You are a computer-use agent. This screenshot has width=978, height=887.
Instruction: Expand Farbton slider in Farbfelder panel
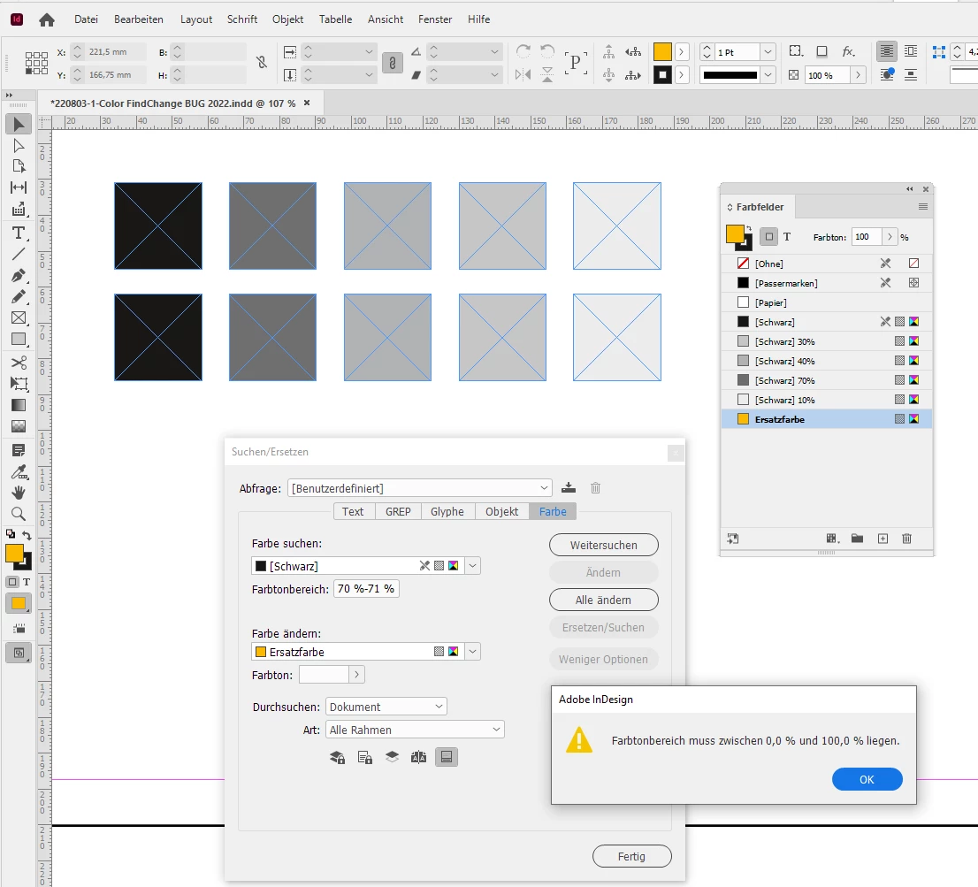[x=890, y=237]
